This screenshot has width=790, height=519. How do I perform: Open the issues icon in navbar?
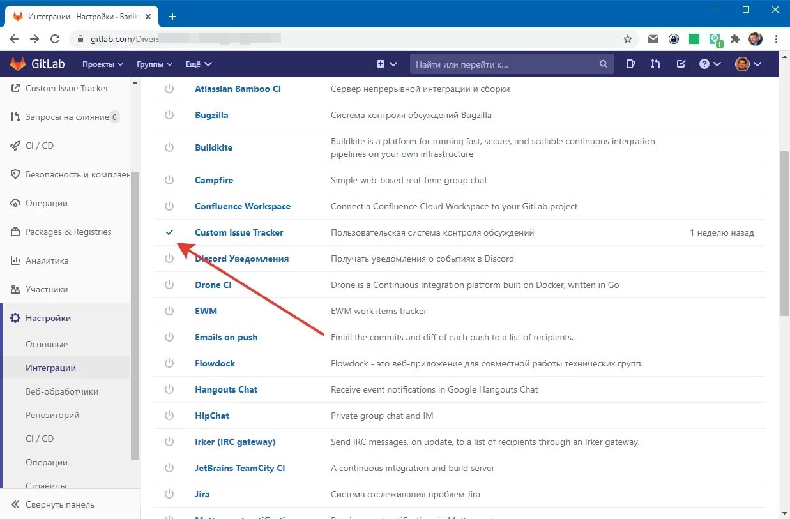click(631, 64)
